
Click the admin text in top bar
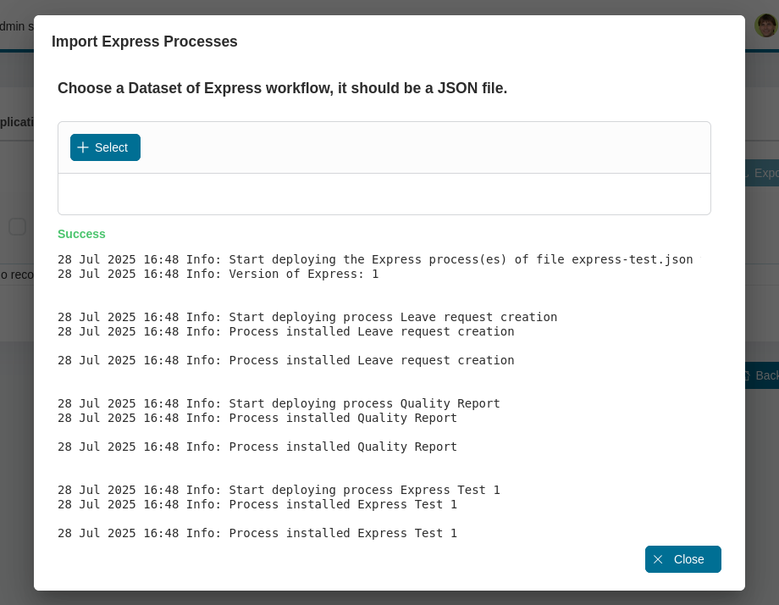pyautogui.click(x=16, y=26)
